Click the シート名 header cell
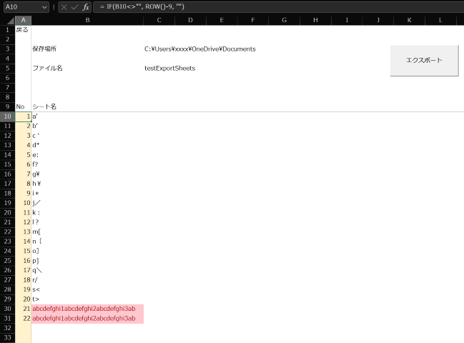This screenshot has width=464, height=343. tap(87, 106)
